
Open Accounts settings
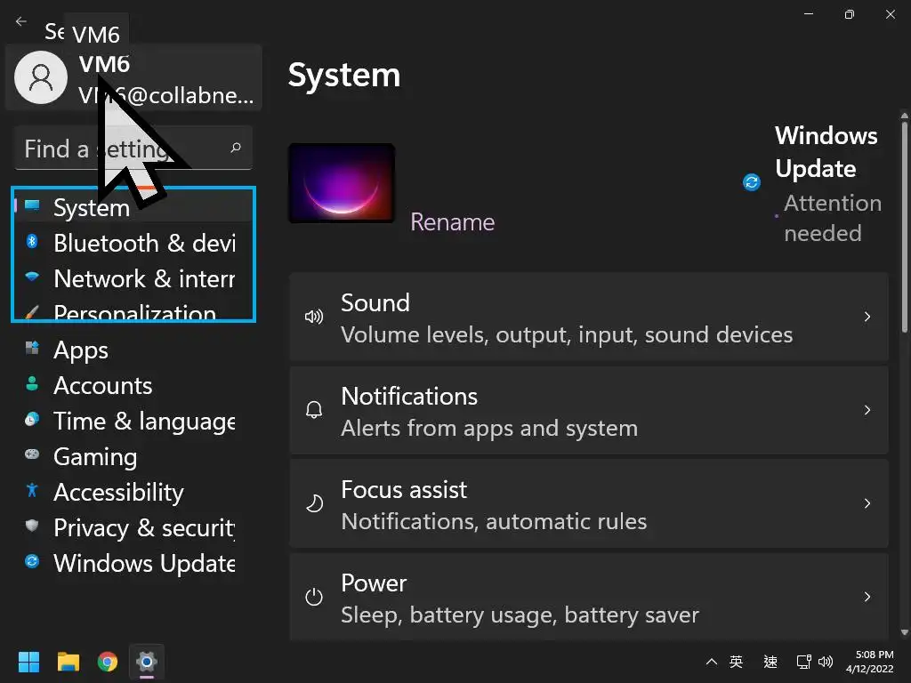(x=133, y=385)
